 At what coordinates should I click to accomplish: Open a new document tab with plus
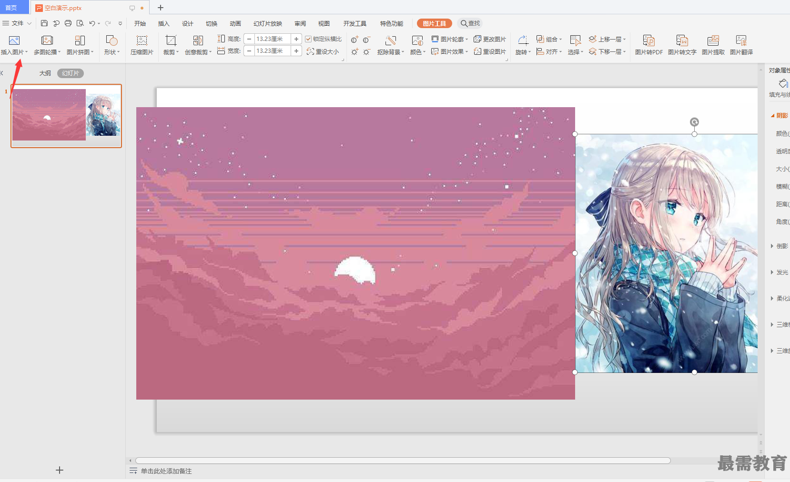click(x=161, y=8)
